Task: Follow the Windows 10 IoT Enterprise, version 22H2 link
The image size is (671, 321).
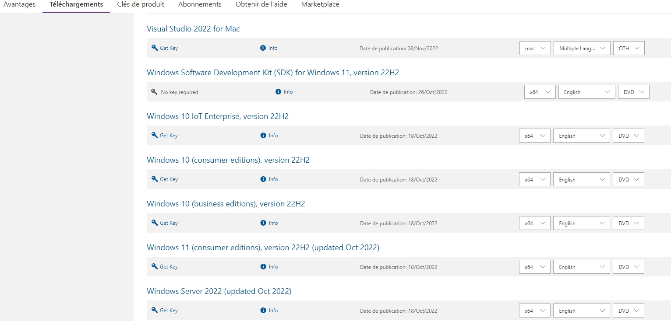Action: (218, 116)
